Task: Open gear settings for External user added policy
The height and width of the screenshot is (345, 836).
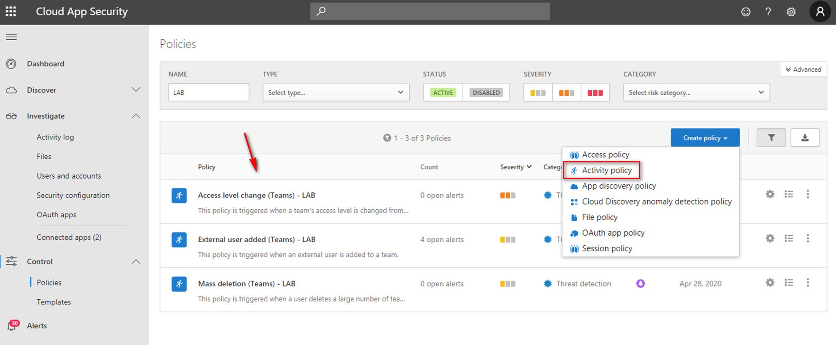Action: click(x=770, y=238)
